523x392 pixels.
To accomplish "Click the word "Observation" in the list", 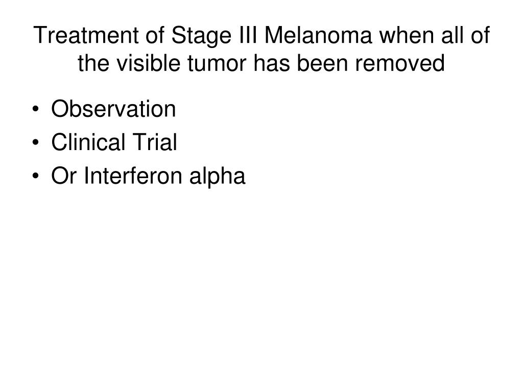I will 113,109.
